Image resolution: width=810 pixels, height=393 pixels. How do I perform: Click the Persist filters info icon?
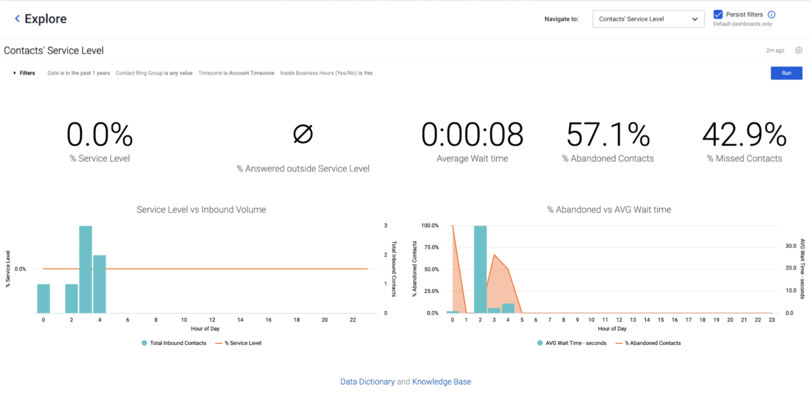[771, 14]
